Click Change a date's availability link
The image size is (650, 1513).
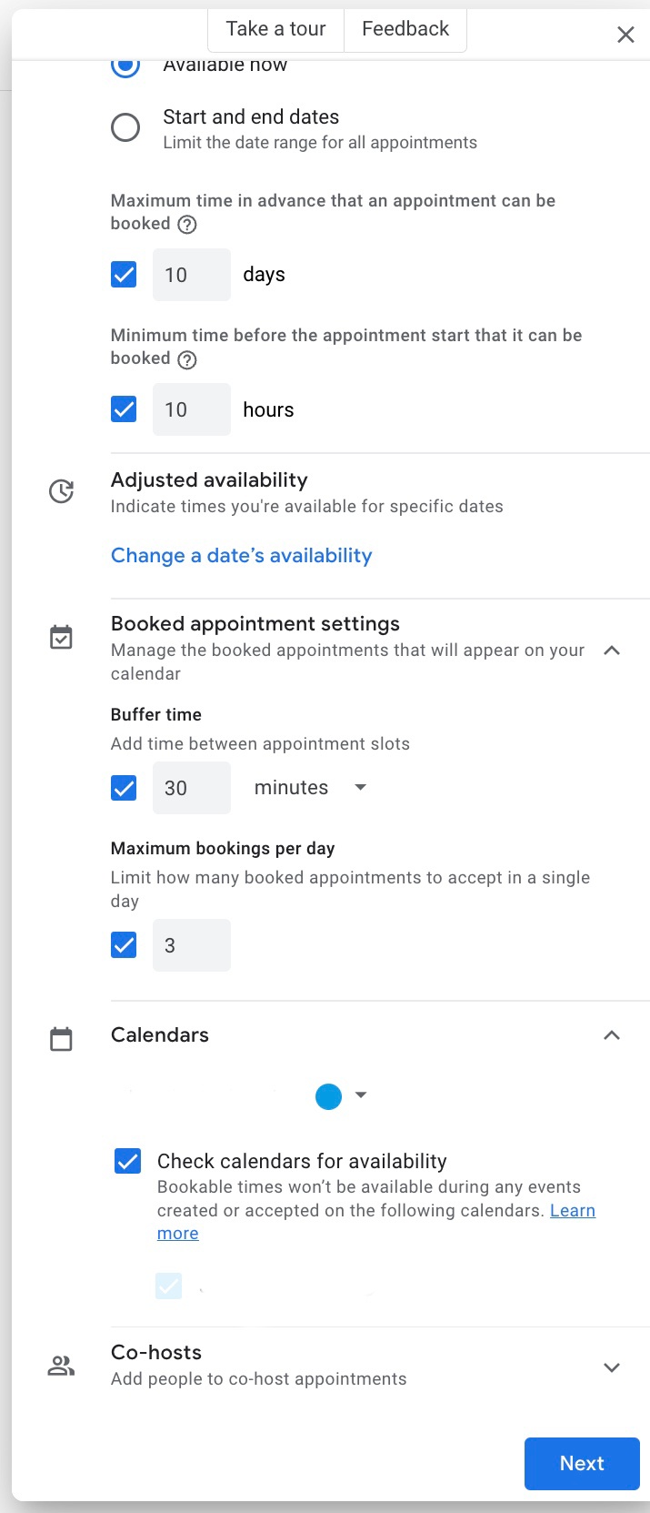tap(241, 556)
